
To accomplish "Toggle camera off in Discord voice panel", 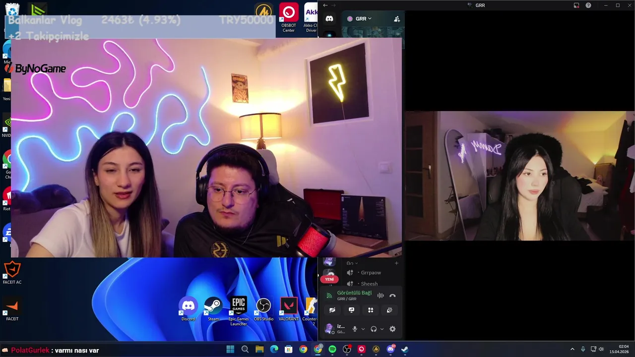I will 332,310.
